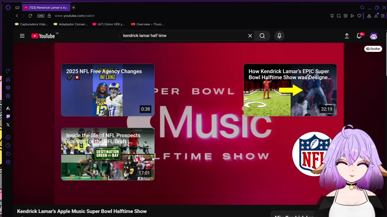Reload the current page
This screenshot has width=387, height=217.
(30, 16)
